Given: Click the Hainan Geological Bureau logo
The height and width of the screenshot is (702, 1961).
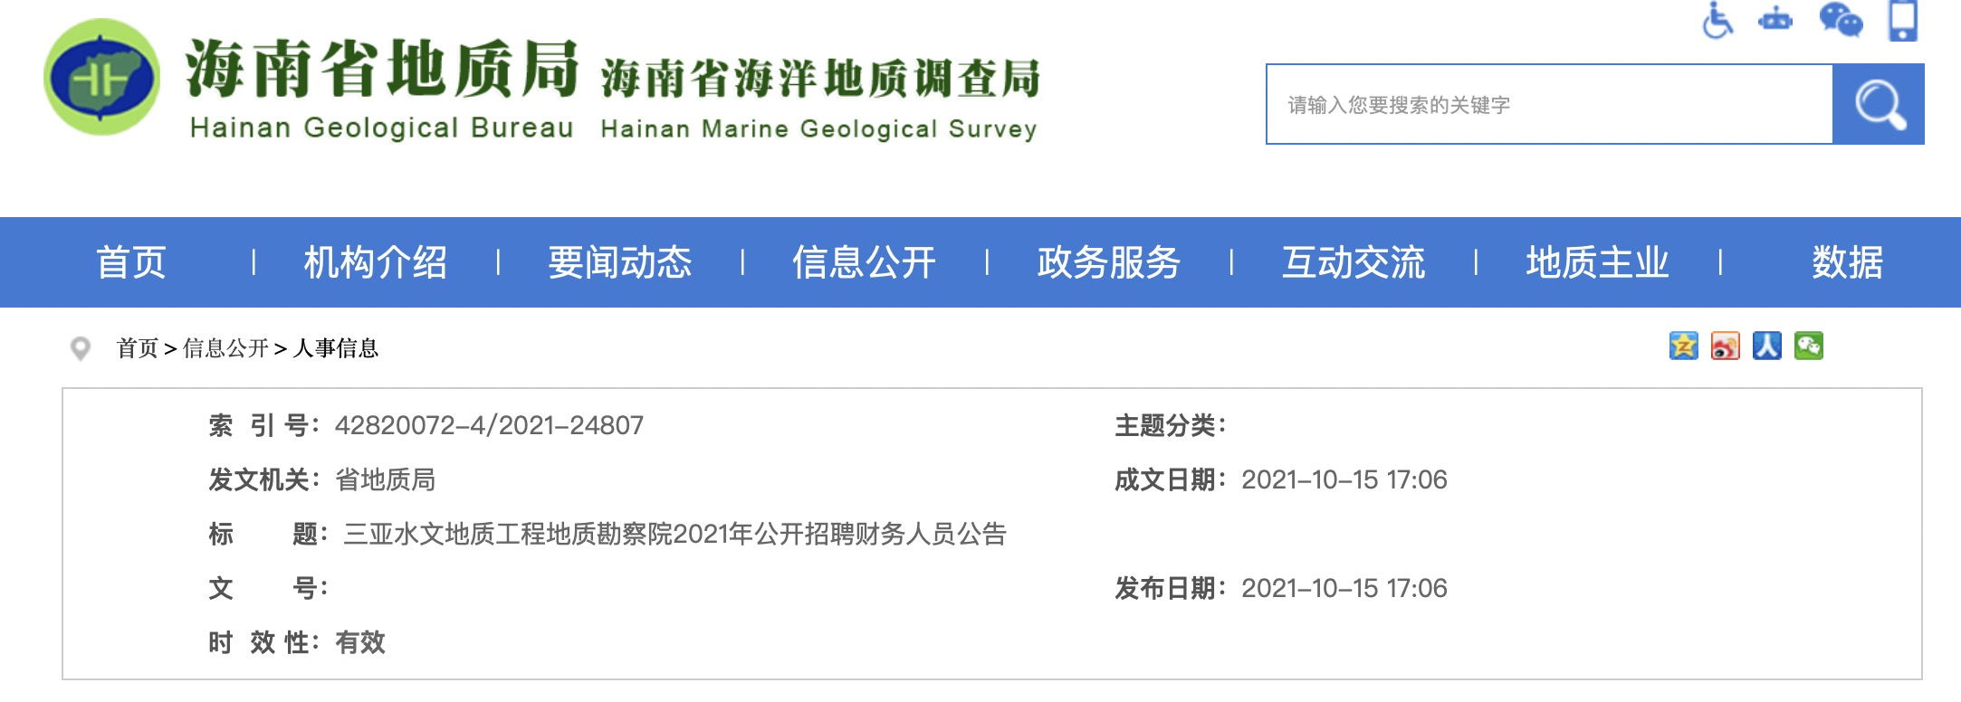Looking at the screenshot, I should pos(102,78).
